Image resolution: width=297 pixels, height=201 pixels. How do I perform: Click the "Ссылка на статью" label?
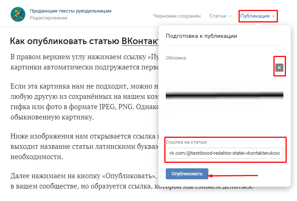click(186, 142)
